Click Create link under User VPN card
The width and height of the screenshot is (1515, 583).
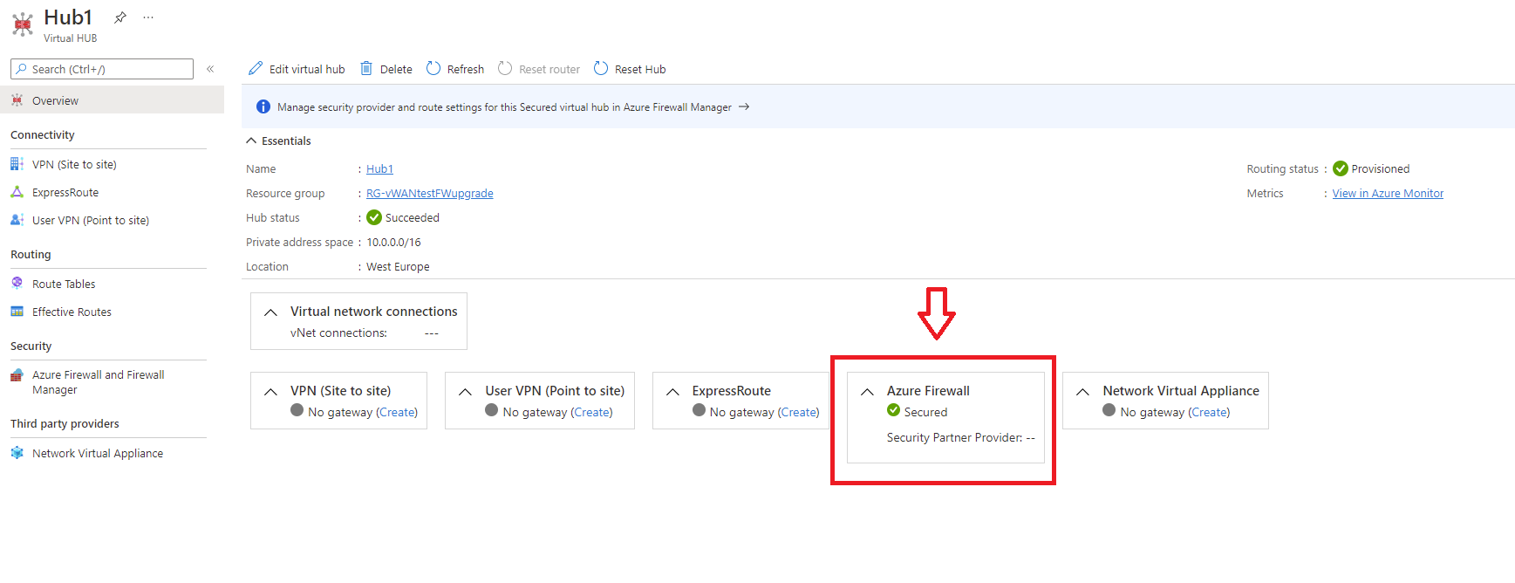point(592,413)
